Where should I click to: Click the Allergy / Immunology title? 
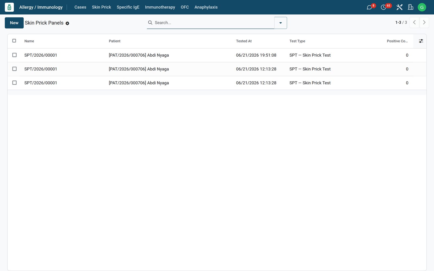click(x=41, y=7)
